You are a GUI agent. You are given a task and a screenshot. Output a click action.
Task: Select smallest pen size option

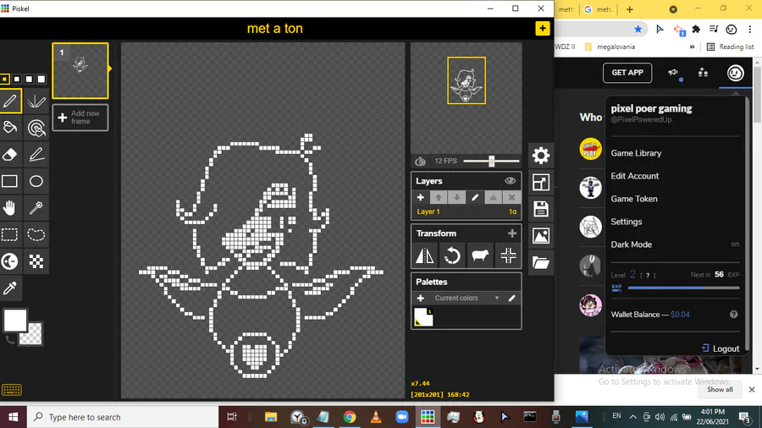4,80
